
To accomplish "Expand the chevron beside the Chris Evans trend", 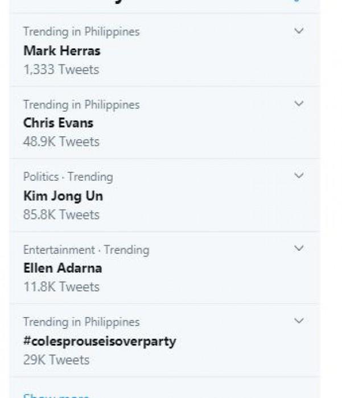I will click(299, 104).
